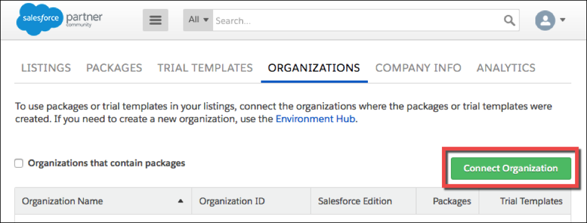587x223 pixels.
Task: Click the ascending sort arrow on Organization Name
Action: 181,201
